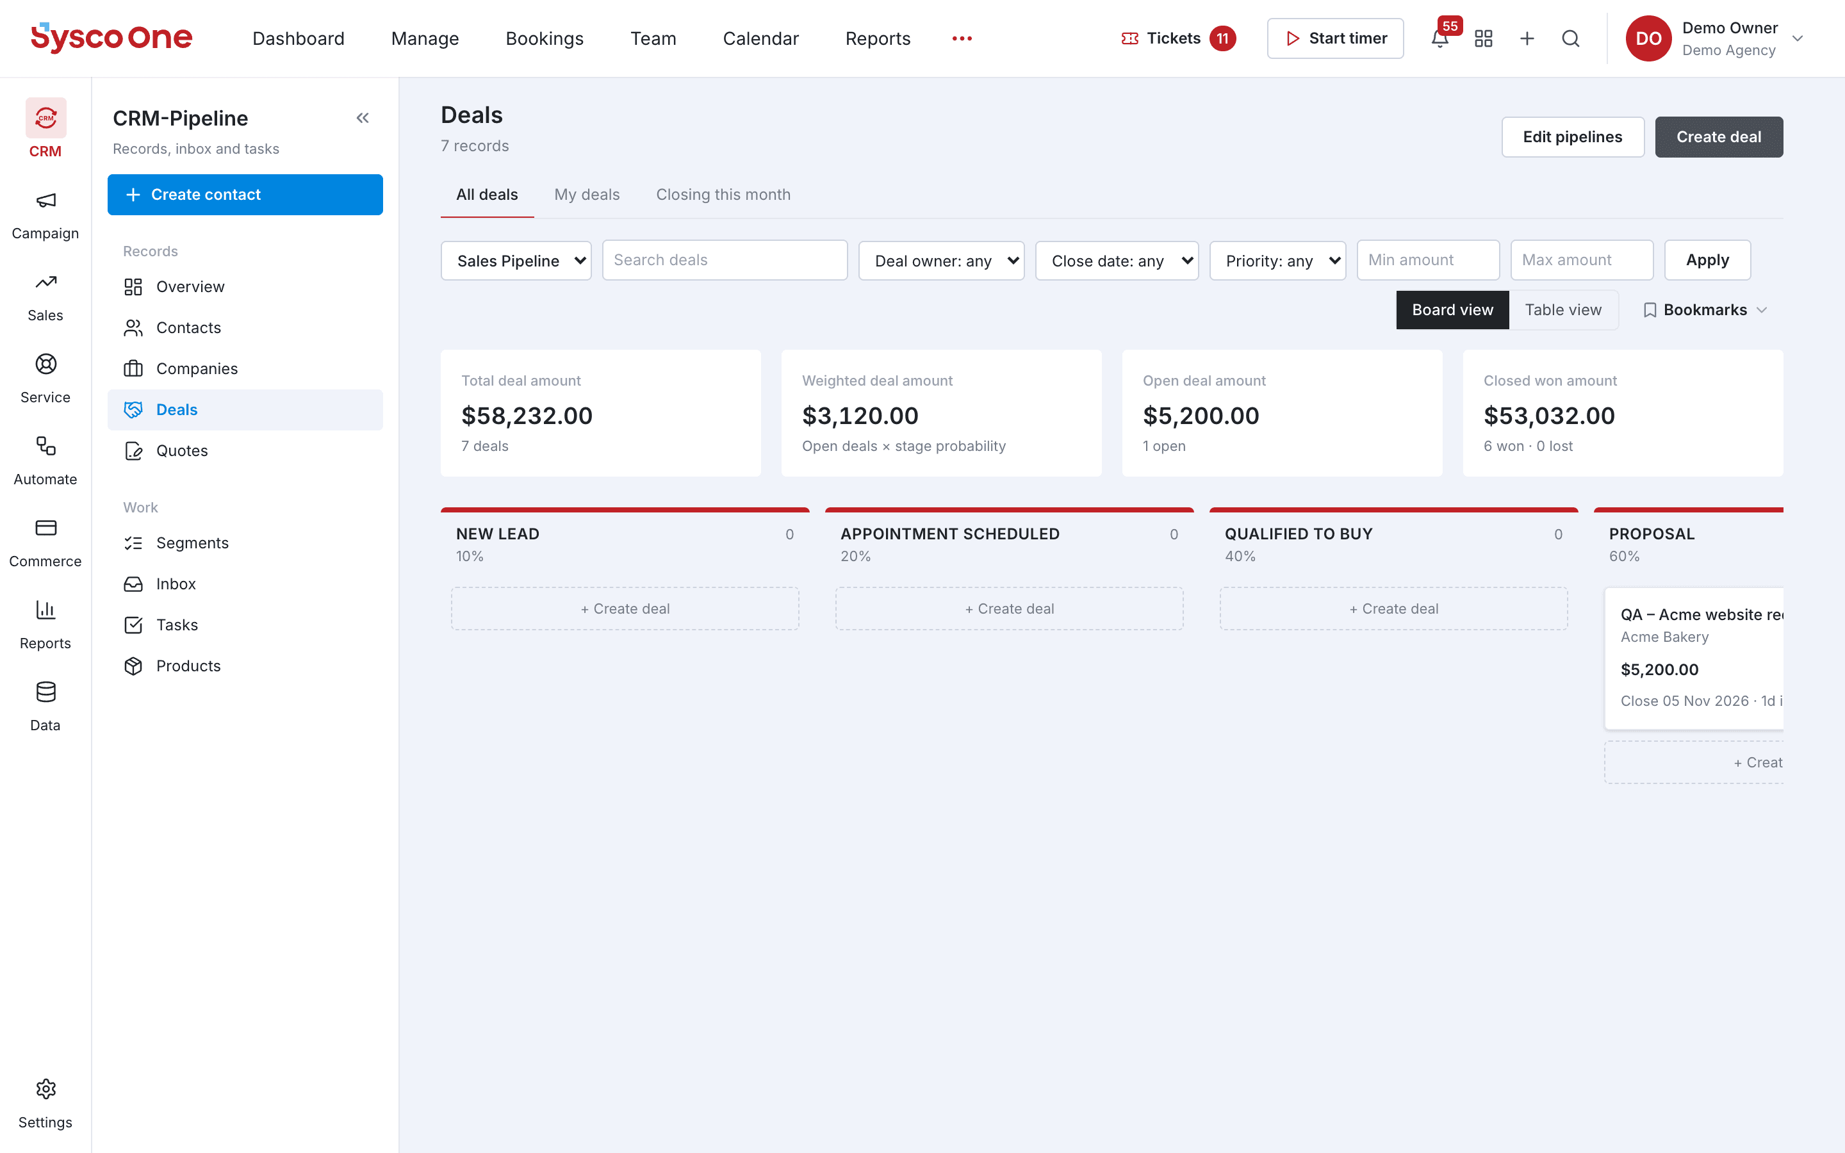Open the CRM module icon

tap(45, 119)
